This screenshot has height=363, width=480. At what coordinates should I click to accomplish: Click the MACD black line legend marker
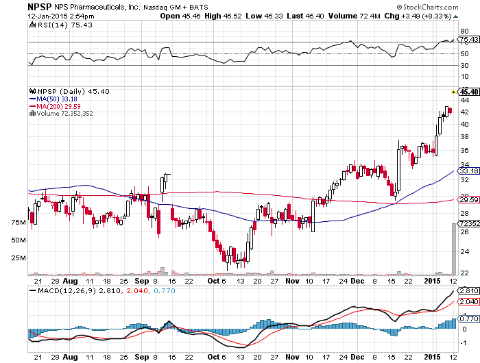tap(32, 290)
